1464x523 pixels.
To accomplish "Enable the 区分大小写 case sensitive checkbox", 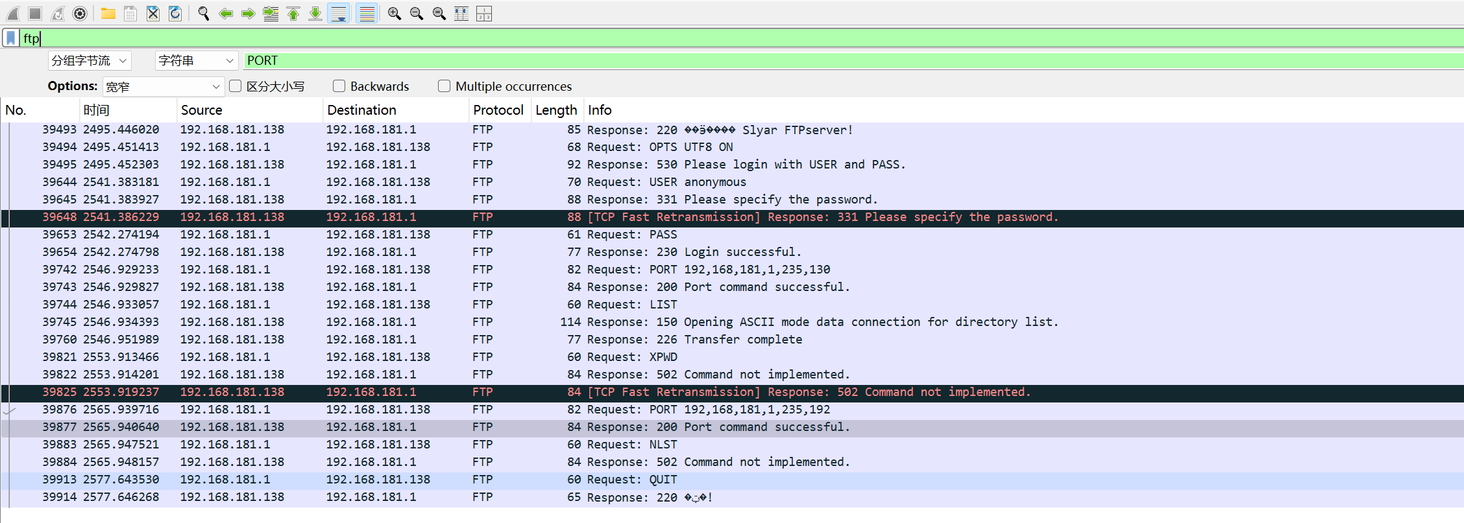I will (x=236, y=86).
